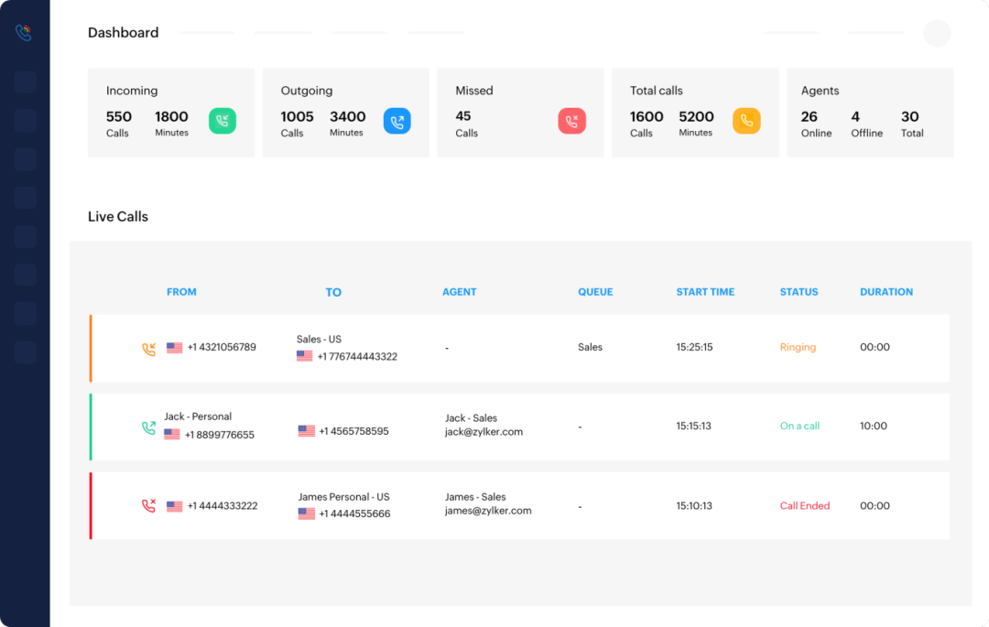989x627 pixels.
Task: Click the US flag beside +1 4321056789
Action: 175,348
